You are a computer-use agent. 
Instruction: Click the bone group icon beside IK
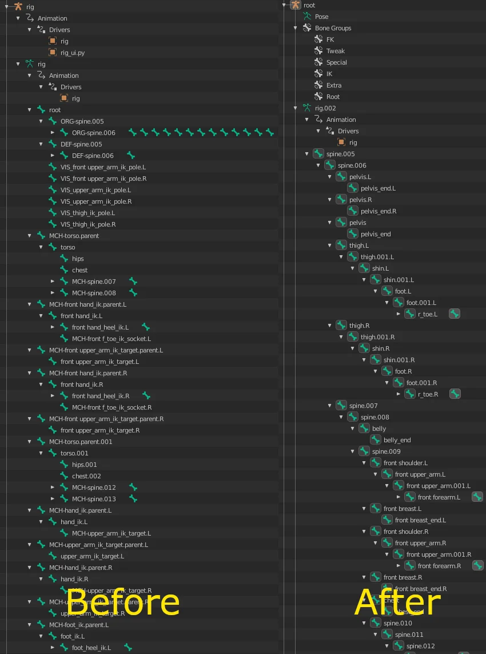(x=318, y=73)
